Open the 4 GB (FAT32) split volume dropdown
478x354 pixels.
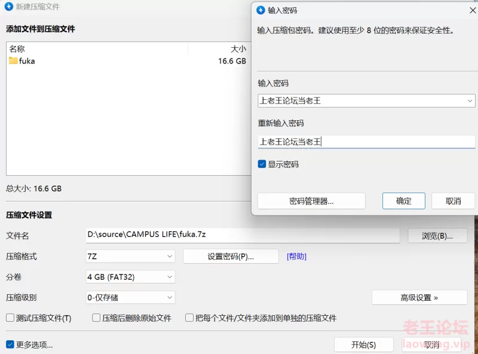pyautogui.click(x=130, y=277)
